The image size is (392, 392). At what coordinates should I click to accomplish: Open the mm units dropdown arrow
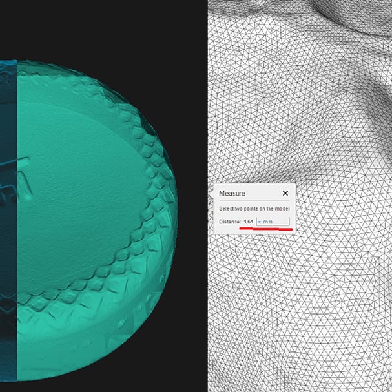click(259, 222)
